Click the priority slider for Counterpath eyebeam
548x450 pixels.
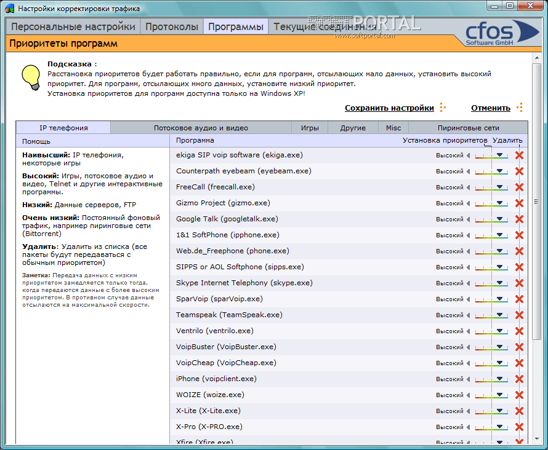click(x=491, y=172)
